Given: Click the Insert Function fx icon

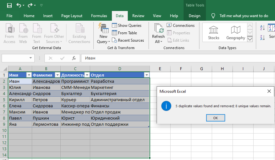Looking at the screenshot, I should click(x=74, y=58).
